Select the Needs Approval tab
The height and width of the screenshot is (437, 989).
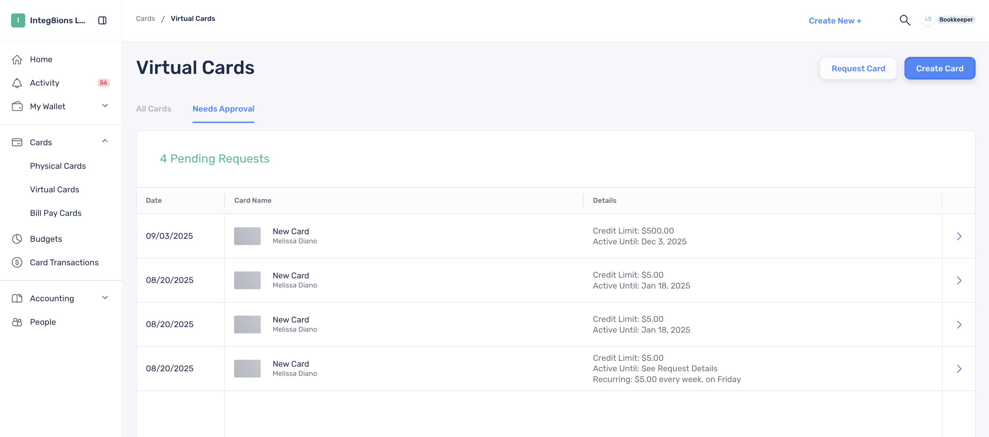point(223,109)
